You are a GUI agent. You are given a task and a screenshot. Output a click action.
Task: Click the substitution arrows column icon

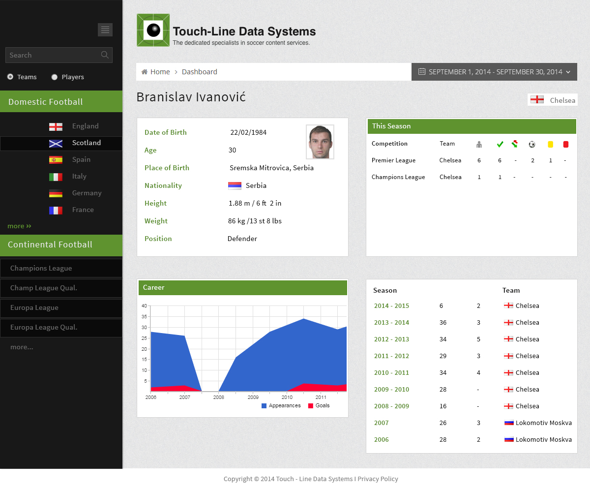tap(515, 144)
